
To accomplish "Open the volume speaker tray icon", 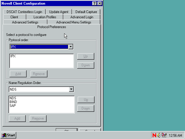I will pos(159,135).
